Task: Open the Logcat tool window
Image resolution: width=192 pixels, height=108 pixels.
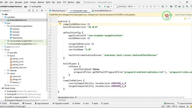Action: [x=105, y=103]
